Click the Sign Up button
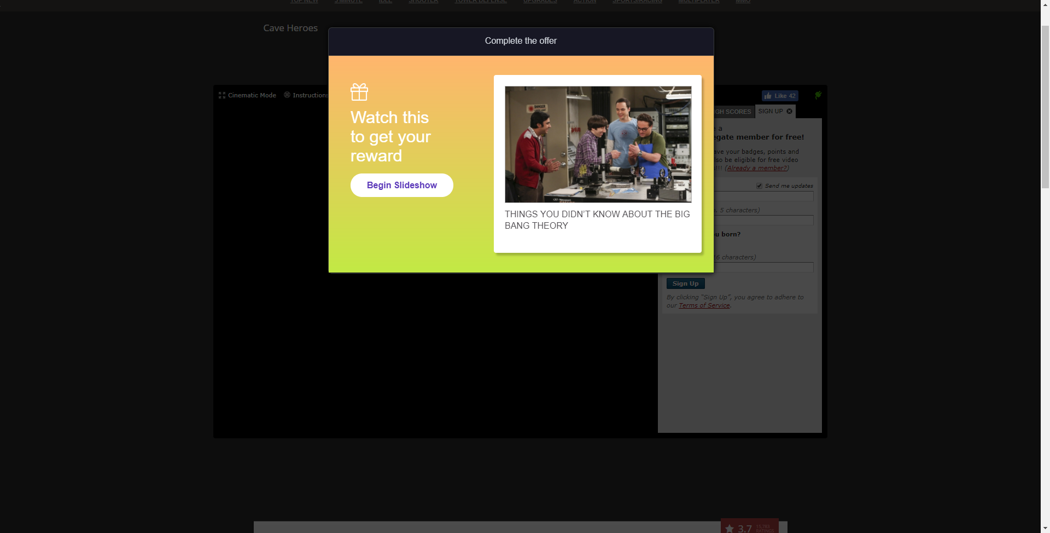The width and height of the screenshot is (1050, 533). coord(685,283)
